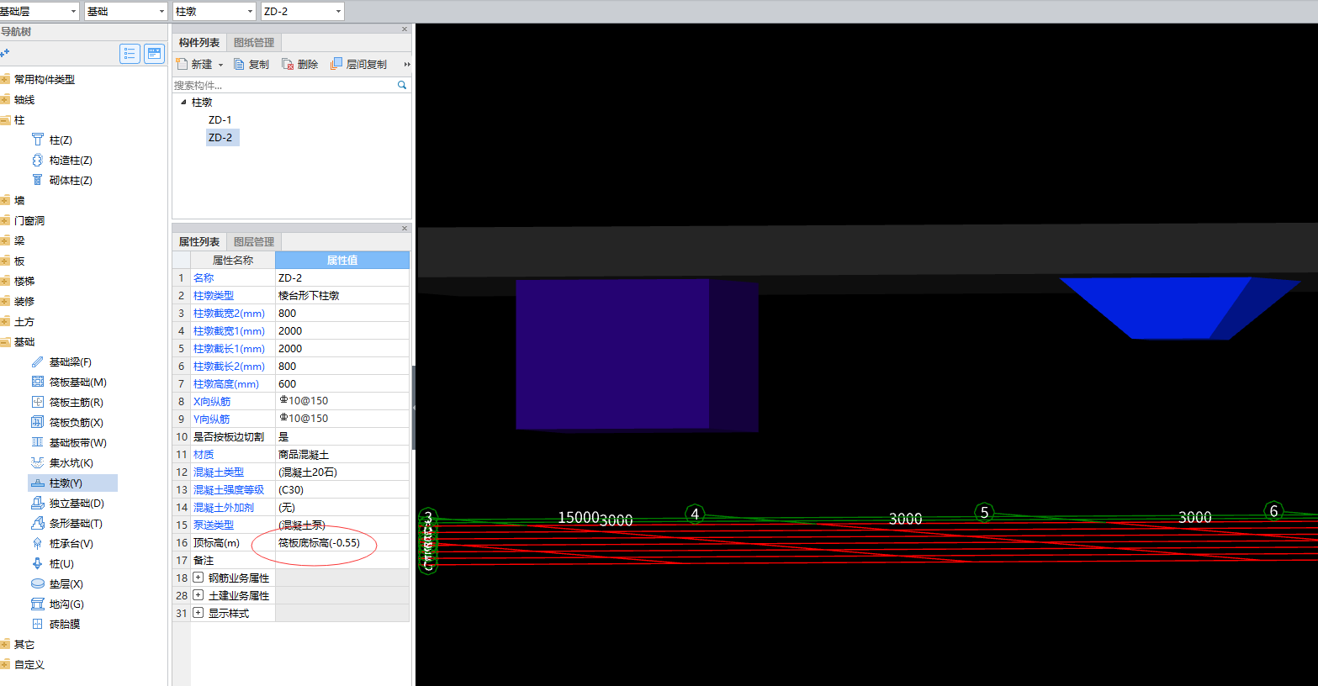The width and height of the screenshot is (1318, 686).
Task: Expand 常用构件类型 folder
Action: 5,79
